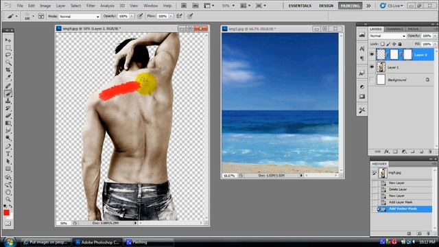Open the brush Mode dropdown in options bar
The width and height of the screenshot is (439, 247).
pyautogui.click(x=80, y=16)
